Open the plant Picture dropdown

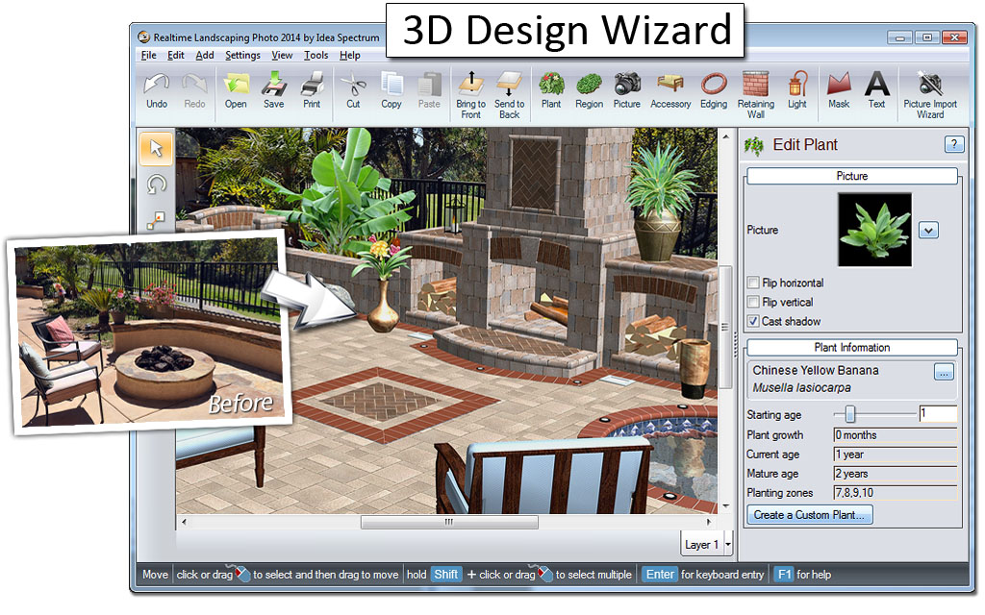928,230
